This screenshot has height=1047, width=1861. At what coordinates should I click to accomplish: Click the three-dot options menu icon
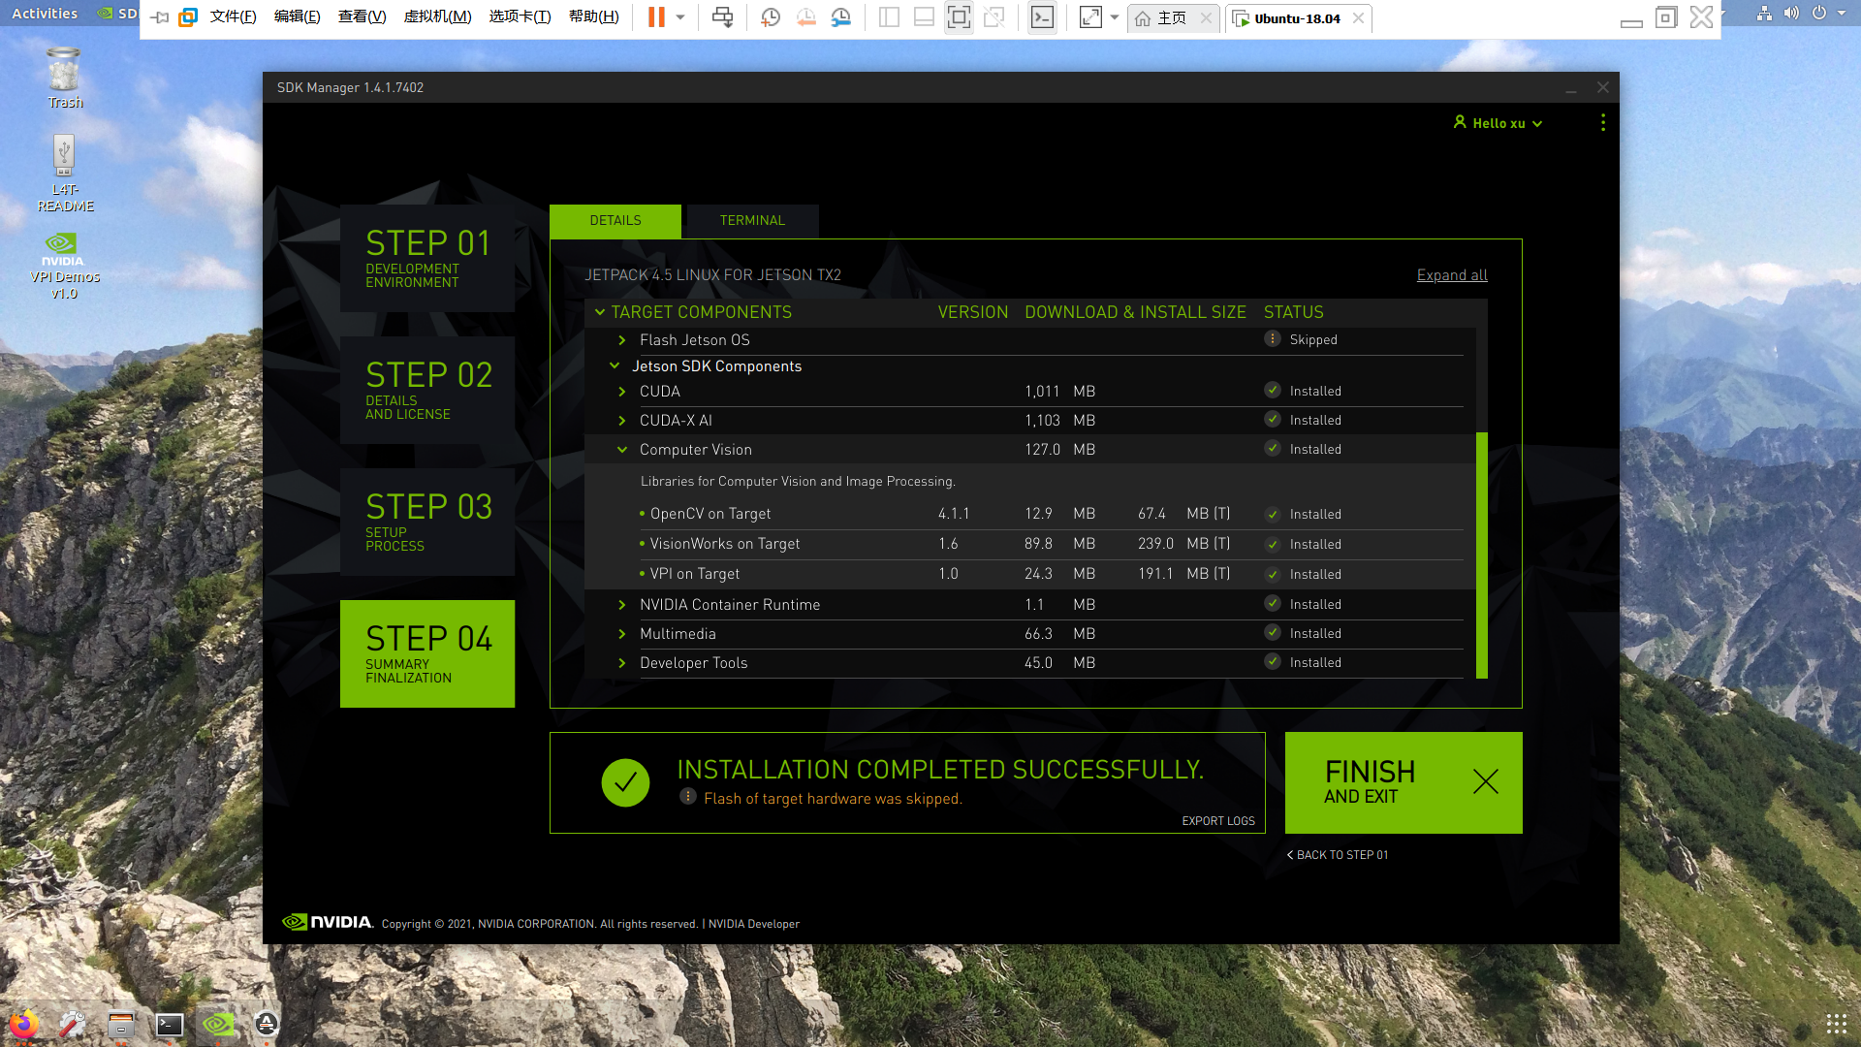pos(1602,123)
